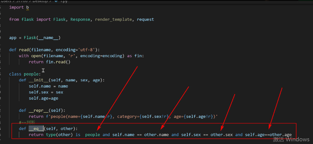Click the self.sex = sex assignment line
The width and height of the screenshot is (313, 144).
coord(46,92)
